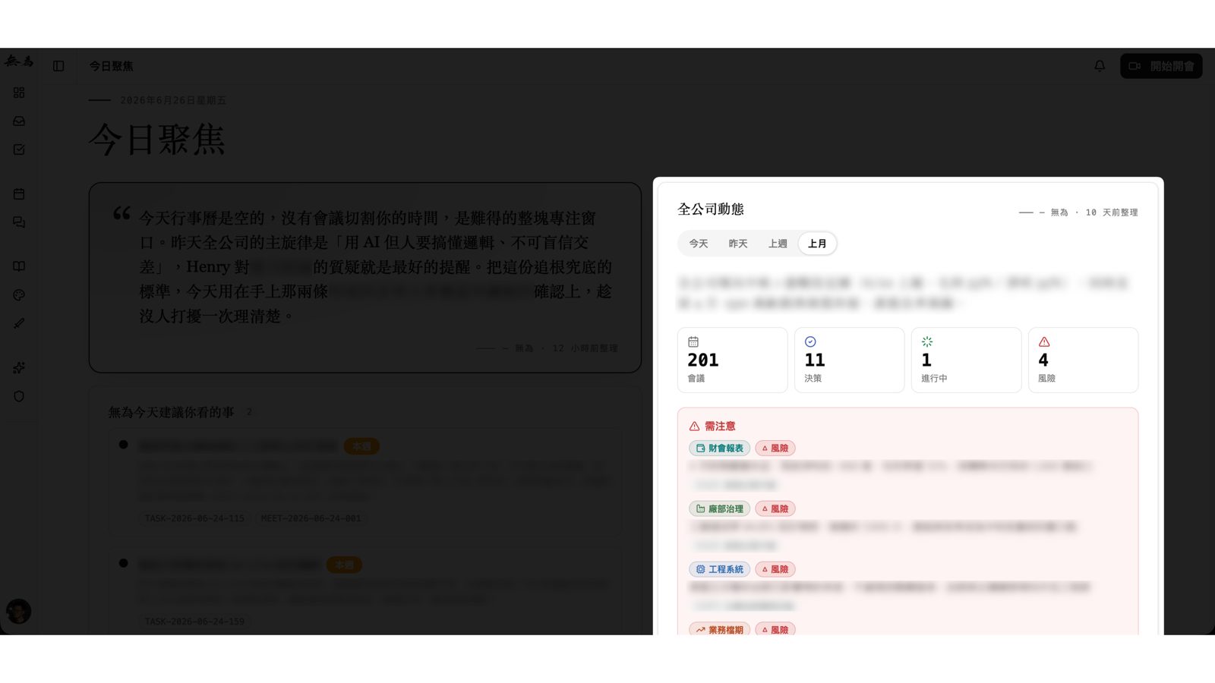Click the 無為今天建議你看的事 heading
The image size is (1215, 683).
point(171,412)
